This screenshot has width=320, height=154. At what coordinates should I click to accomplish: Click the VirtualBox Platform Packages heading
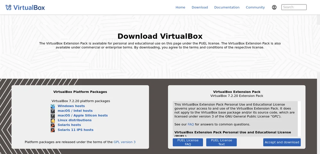click(x=80, y=92)
